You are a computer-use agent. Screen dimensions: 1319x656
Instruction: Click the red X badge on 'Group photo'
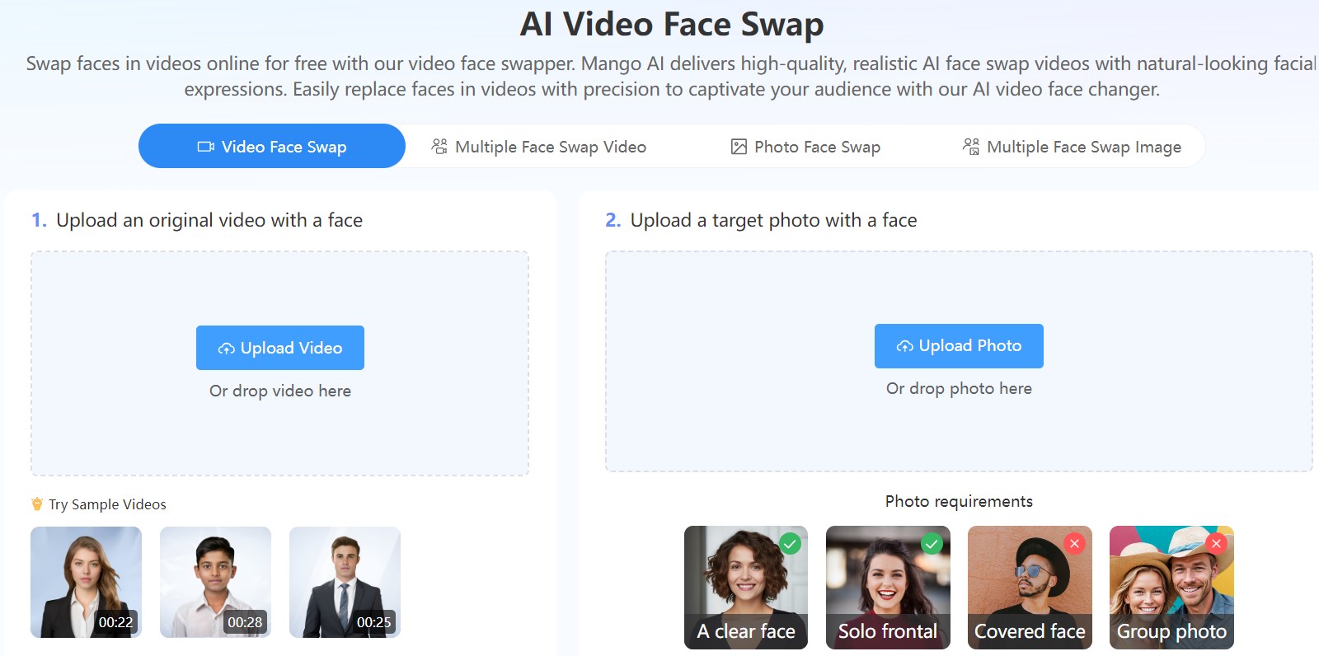1216,544
